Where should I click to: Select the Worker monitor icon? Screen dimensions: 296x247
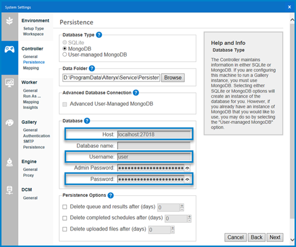pyautogui.click(x=9, y=83)
